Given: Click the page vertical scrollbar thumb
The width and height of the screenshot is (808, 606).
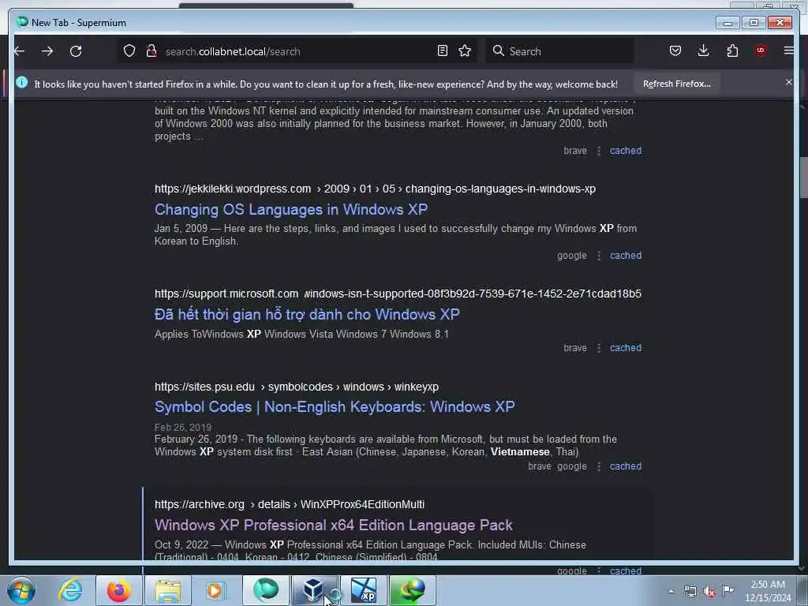Looking at the screenshot, I should pos(802,177).
